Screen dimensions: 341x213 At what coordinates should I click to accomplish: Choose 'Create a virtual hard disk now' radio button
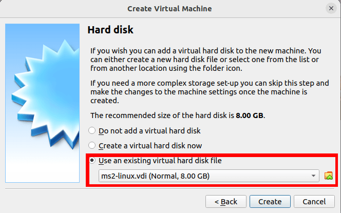point(92,146)
